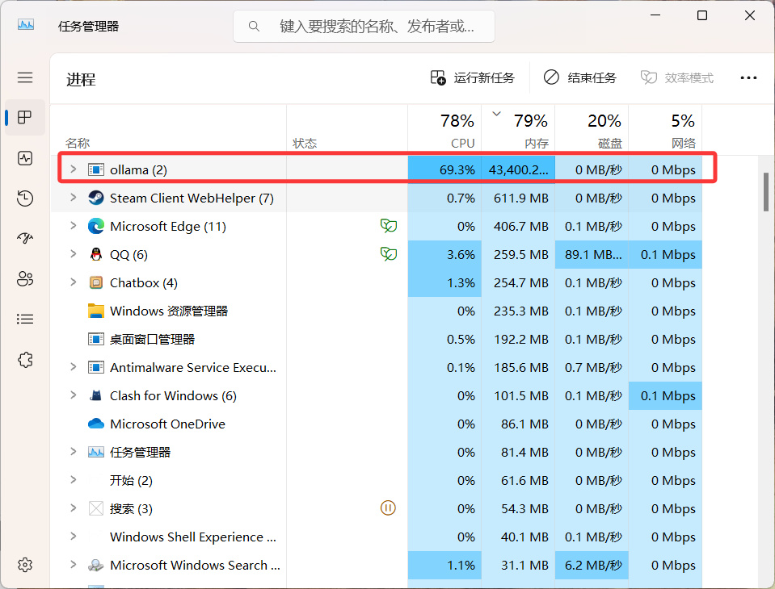
Task: Expand the Steam Client WebHelper group
Action: coord(74,198)
